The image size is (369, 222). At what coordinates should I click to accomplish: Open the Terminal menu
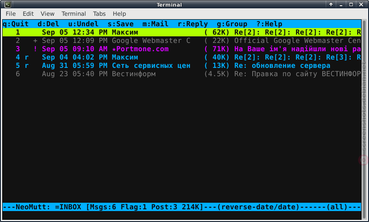(73, 14)
